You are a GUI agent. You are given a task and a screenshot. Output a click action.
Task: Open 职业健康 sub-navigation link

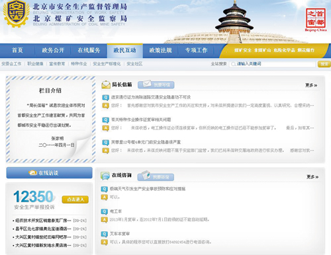35,64
